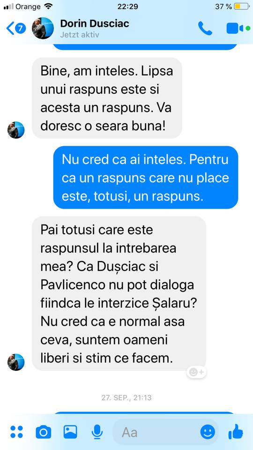Add a reaction to the last message
The image size is (253, 450).
click(x=196, y=372)
